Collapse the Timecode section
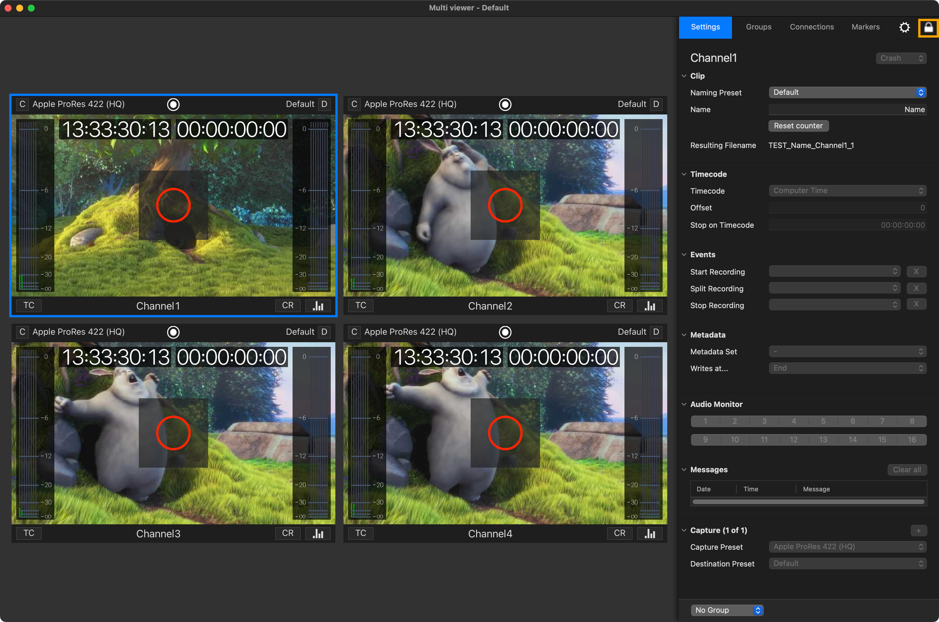The image size is (939, 622). 684,174
